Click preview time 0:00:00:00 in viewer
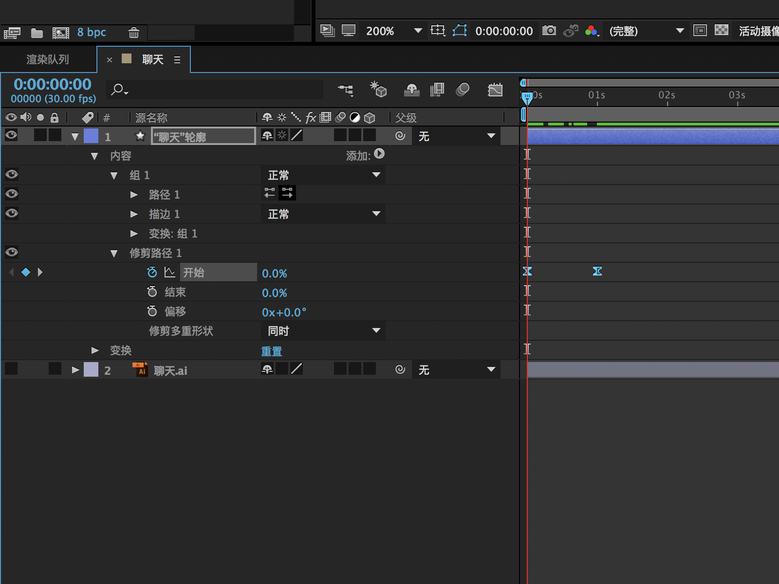This screenshot has width=779, height=584. [x=504, y=31]
